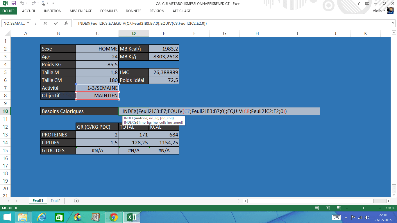397x223 pixels.
Task: Select row 10 header
Action: 5,111
